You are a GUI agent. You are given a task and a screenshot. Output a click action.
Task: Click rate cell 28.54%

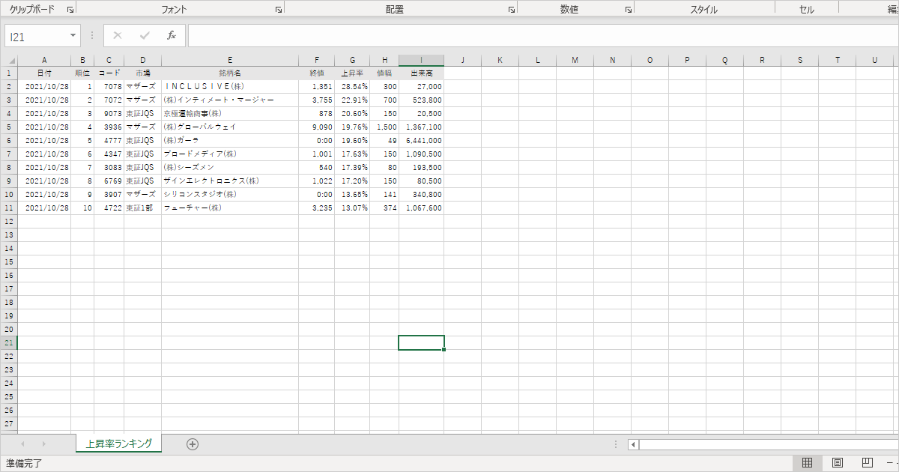tap(352, 87)
